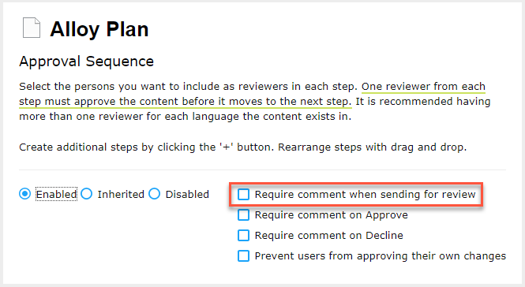This screenshot has width=525, height=287.
Task: Click the Inherited label text
Action: coord(121,194)
